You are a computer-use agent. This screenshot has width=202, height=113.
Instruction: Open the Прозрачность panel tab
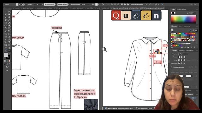point(190,50)
